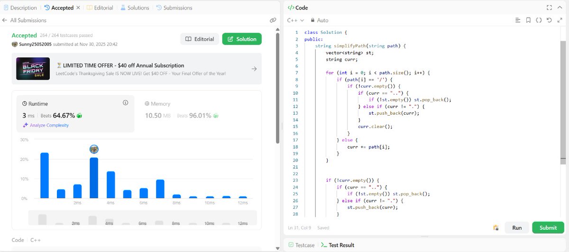This screenshot has height=252, width=569.
Task: Open the Description tab
Action: click(20, 8)
